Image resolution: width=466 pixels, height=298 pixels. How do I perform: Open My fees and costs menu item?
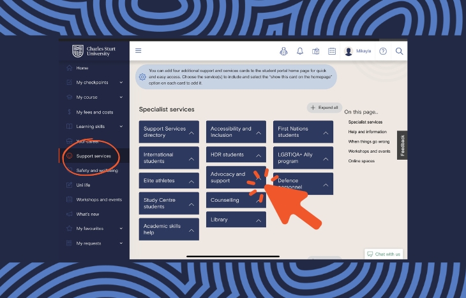pos(94,112)
